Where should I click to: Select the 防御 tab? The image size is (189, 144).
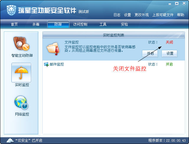[58, 24]
